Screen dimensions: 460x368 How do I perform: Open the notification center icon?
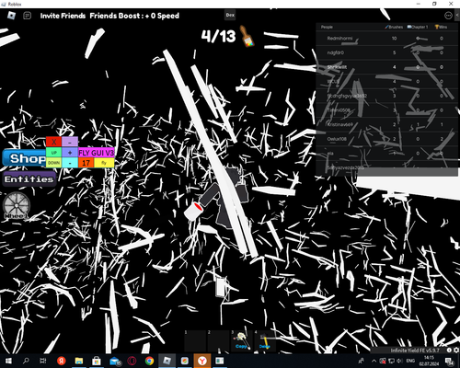450,362
